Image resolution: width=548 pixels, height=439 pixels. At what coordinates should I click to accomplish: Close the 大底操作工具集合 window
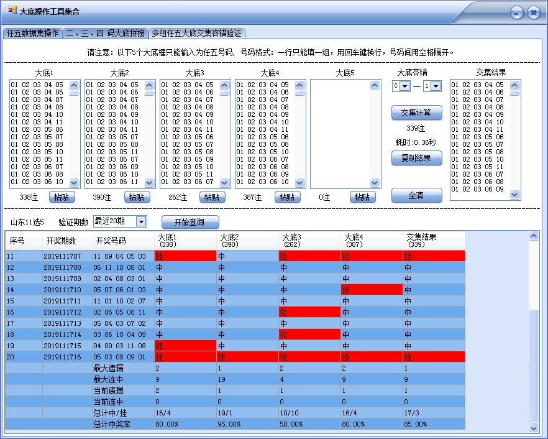click(x=533, y=12)
